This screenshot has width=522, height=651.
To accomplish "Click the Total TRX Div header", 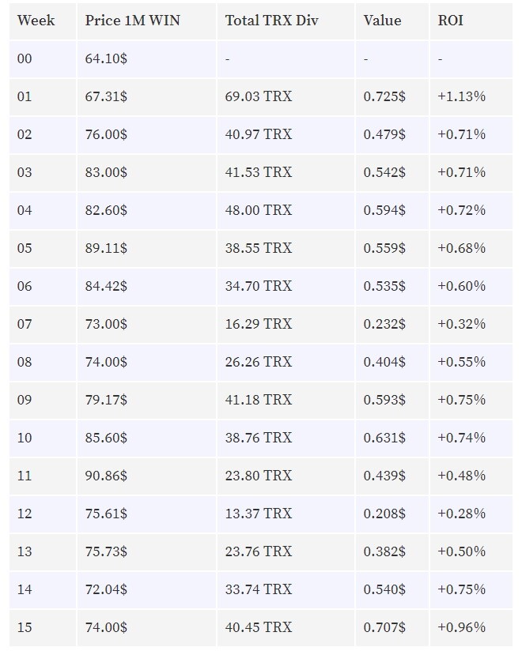I will coord(271,21).
